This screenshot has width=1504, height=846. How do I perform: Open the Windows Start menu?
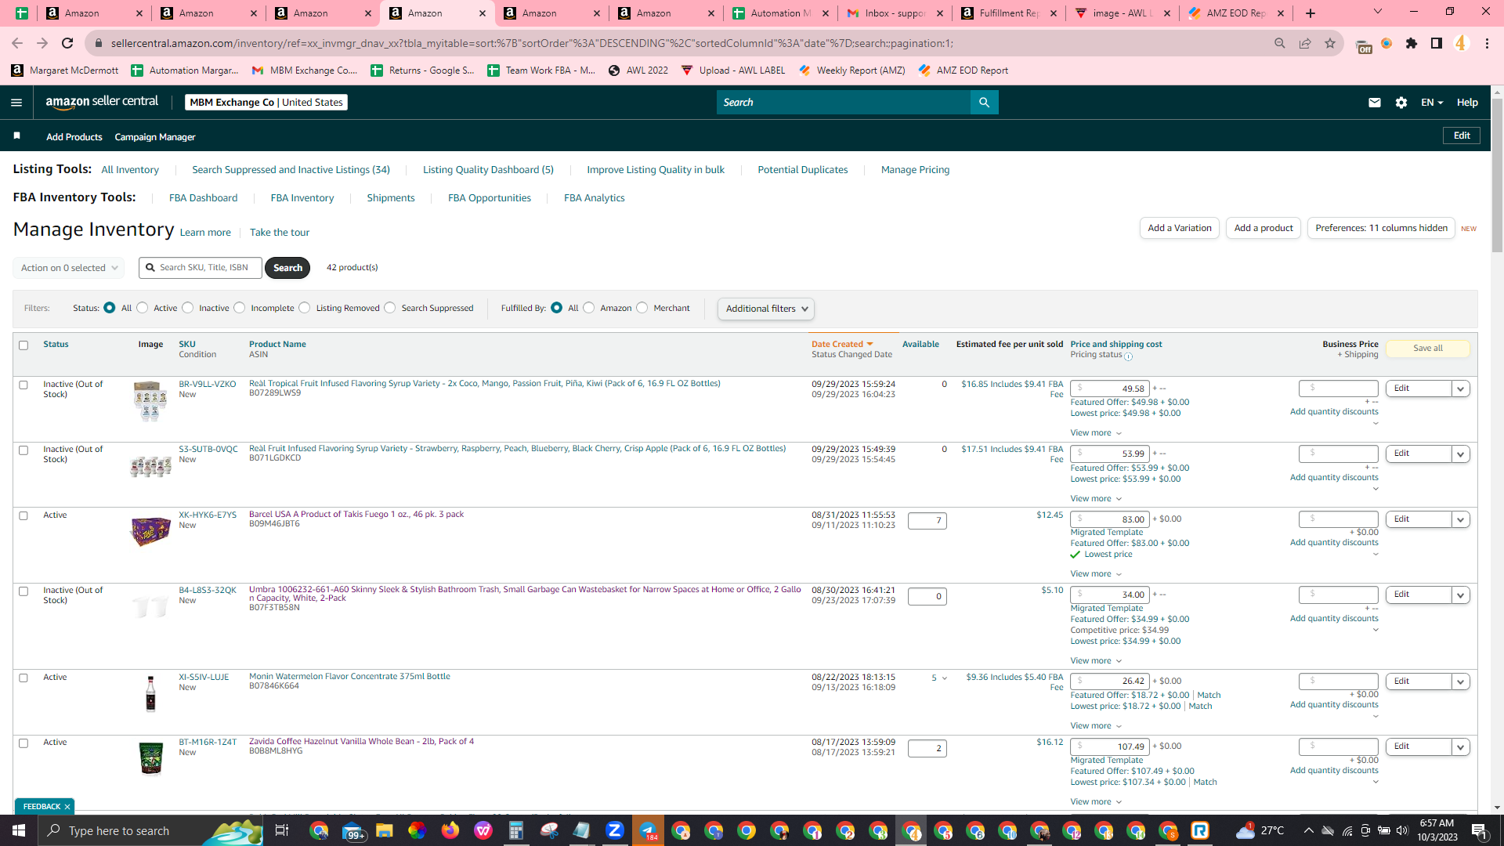(x=19, y=830)
